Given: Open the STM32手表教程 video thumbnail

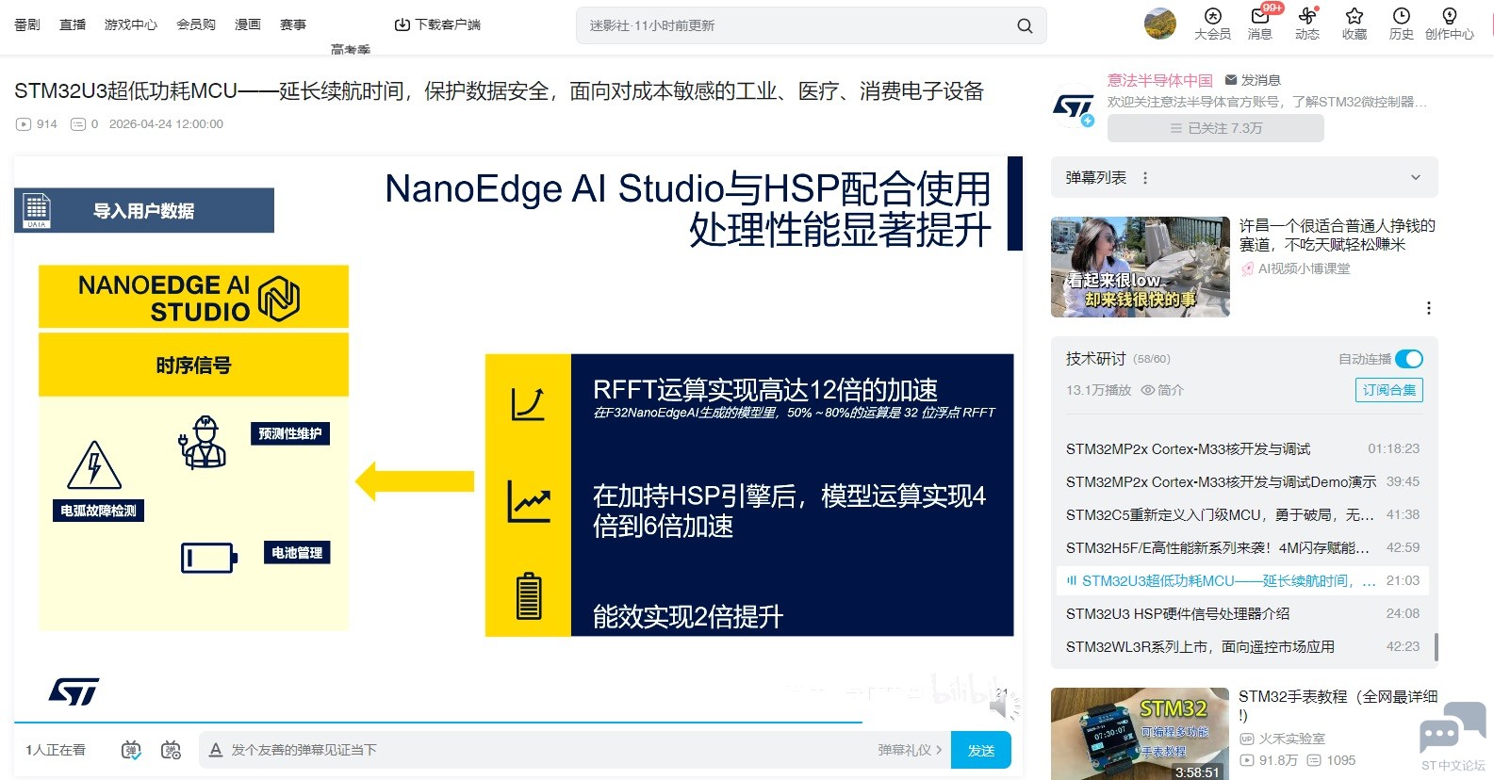Looking at the screenshot, I should pos(1141,734).
